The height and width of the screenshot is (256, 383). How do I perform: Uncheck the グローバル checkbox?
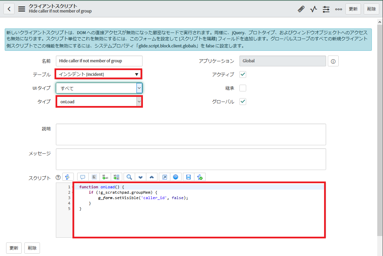(243, 101)
